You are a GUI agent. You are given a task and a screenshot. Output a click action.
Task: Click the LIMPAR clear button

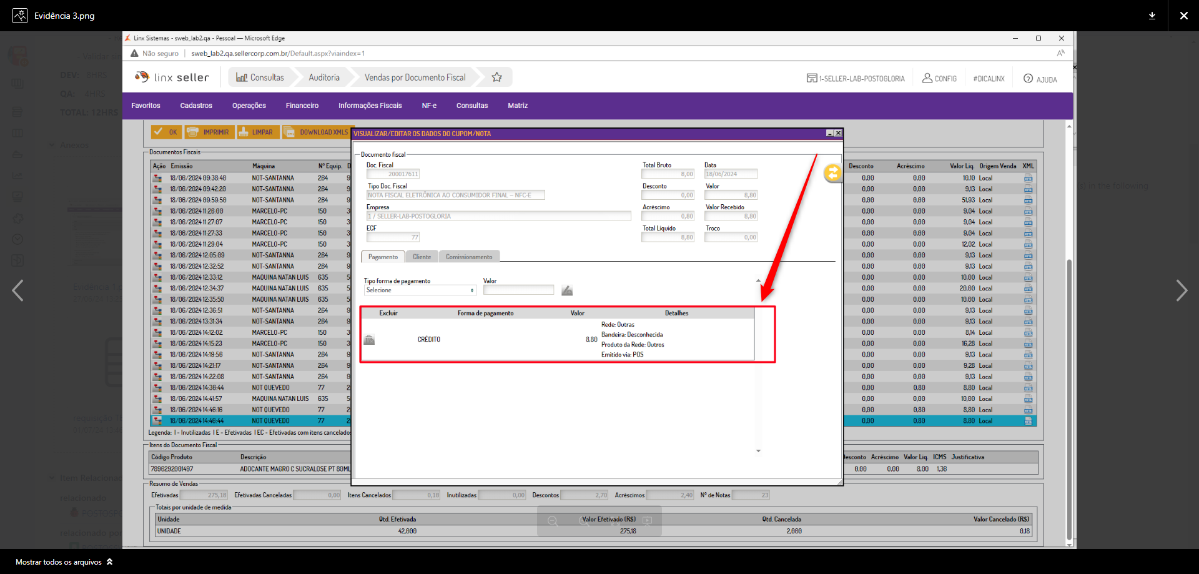pyautogui.click(x=257, y=132)
